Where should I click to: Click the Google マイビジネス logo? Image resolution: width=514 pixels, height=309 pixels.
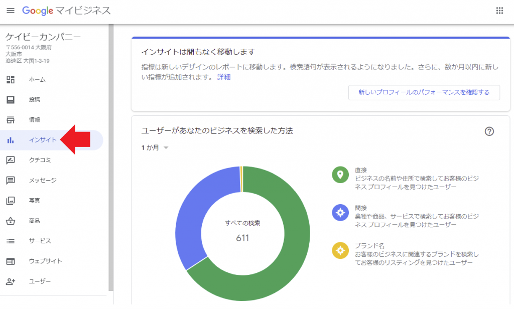tap(66, 11)
